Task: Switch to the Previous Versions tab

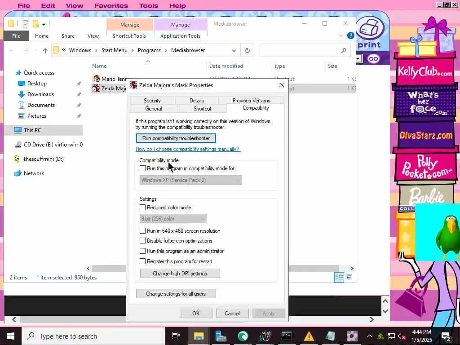Action: coord(251,100)
